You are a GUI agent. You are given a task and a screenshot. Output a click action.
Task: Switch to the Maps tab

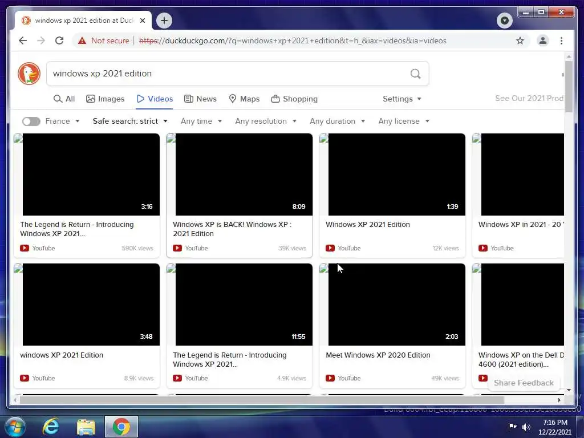pos(244,99)
